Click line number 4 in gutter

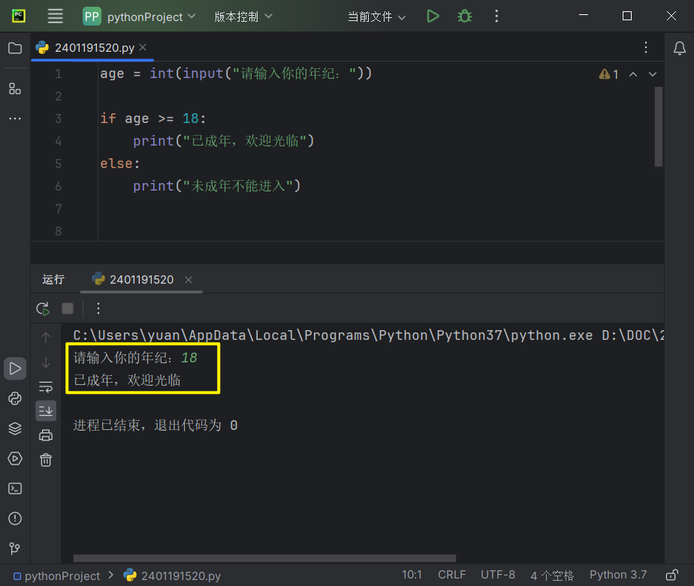coord(59,141)
